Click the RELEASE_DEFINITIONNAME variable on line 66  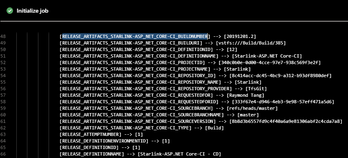click(91, 154)
